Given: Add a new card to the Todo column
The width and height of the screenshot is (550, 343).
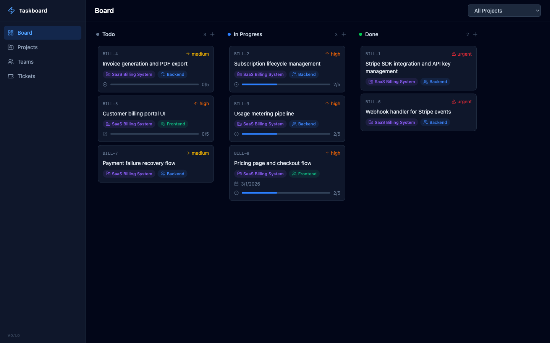Looking at the screenshot, I should 212,34.
